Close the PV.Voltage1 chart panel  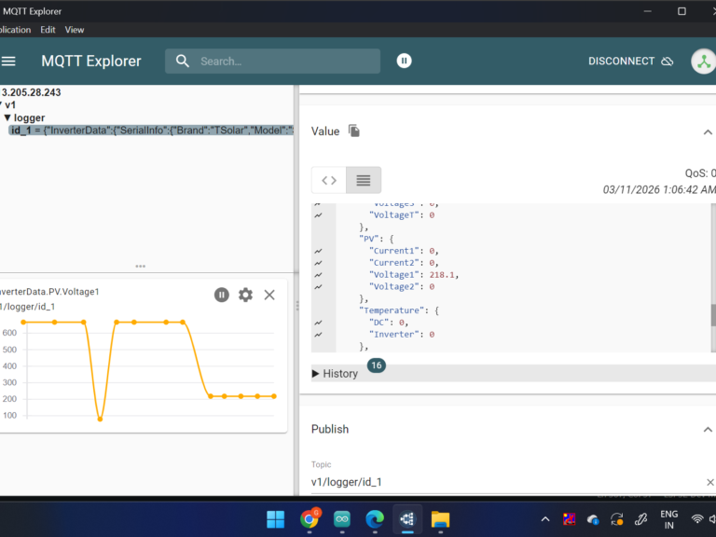(269, 295)
